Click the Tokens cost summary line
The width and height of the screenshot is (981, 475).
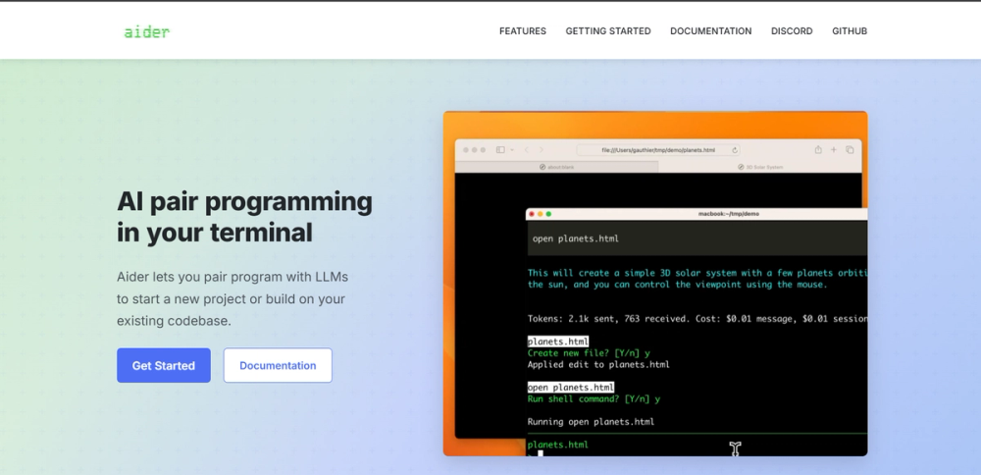click(x=697, y=319)
